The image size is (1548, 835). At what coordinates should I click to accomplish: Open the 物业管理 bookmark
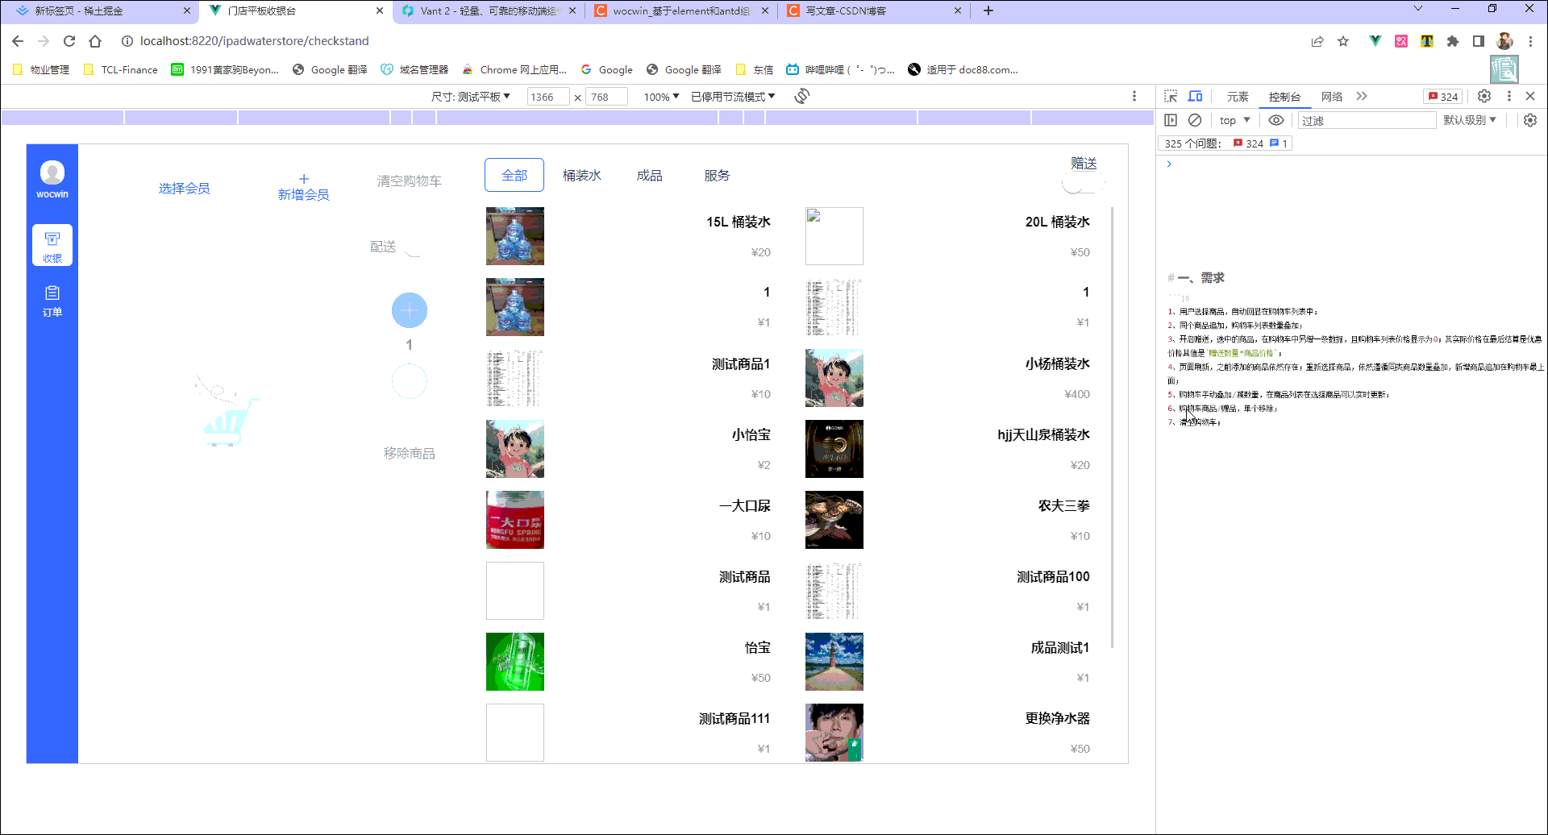(42, 70)
